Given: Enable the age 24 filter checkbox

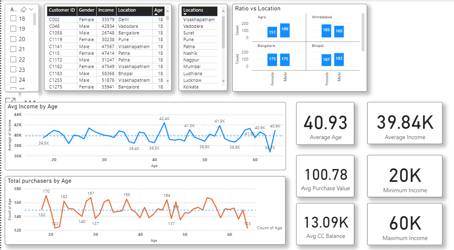Looking at the screenshot, I should tap(13, 80).
